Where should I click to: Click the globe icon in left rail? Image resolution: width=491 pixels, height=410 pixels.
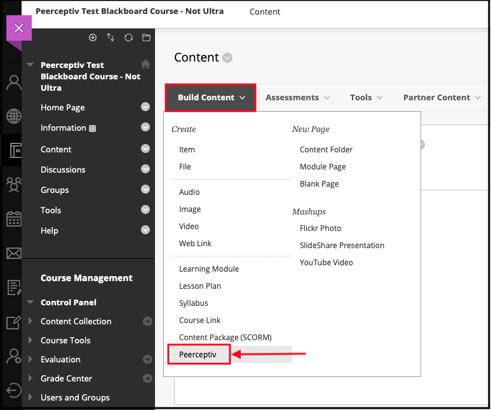pos(13,117)
